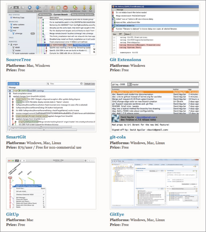Open the GitEye link
The image size is (206, 232).
click(117, 215)
